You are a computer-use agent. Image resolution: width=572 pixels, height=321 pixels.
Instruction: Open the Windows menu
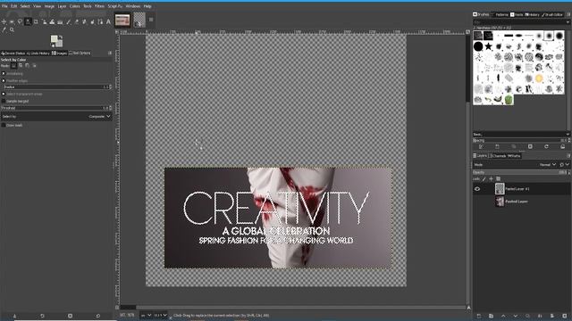pos(133,6)
